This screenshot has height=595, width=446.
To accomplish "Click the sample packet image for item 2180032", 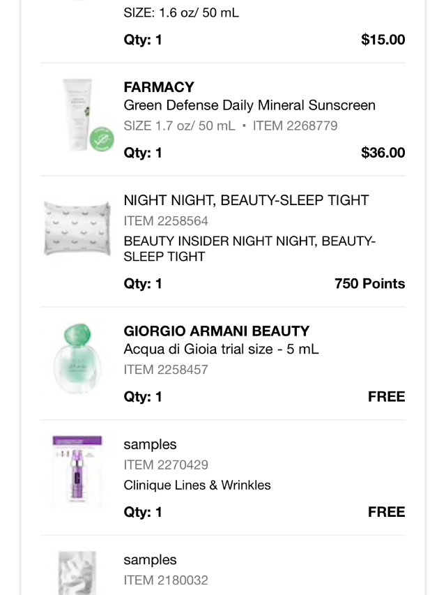I will (x=77, y=572).
